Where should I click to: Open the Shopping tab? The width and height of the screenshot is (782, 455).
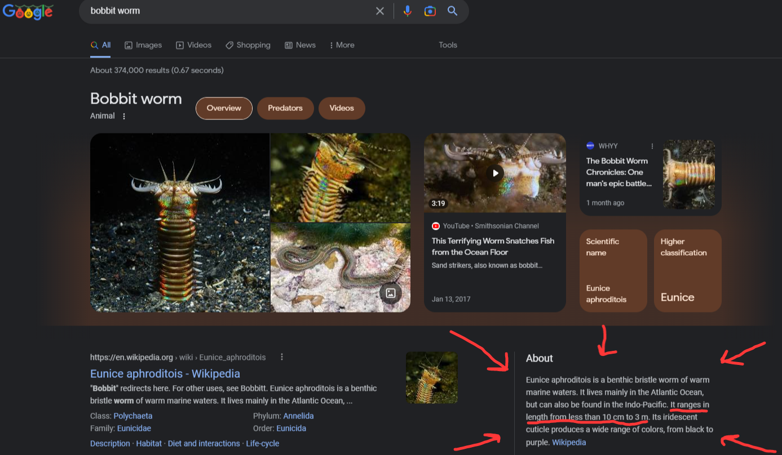click(248, 45)
